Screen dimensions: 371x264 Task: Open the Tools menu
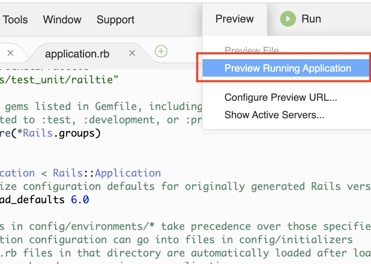[15, 20]
